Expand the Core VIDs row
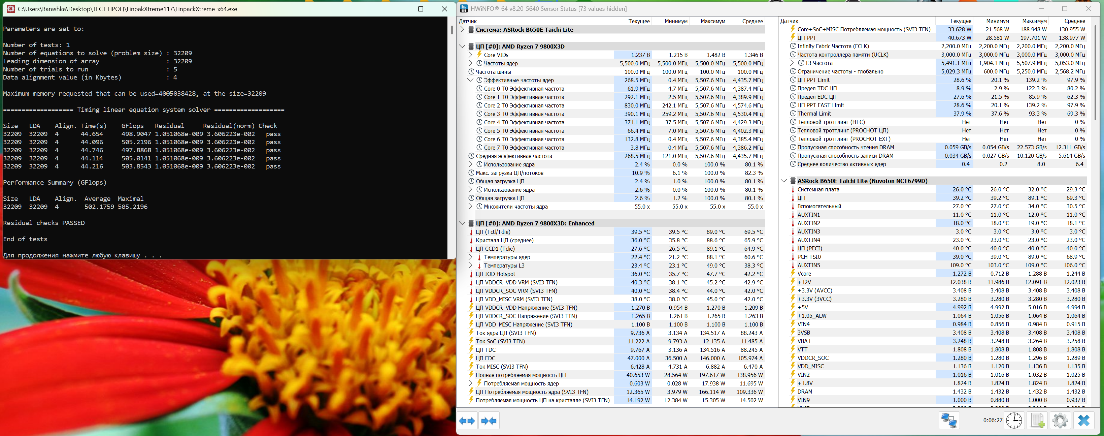 [470, 55]
